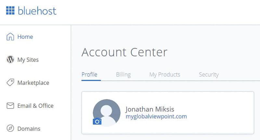Screen dimensions: 260x140
Task: Open My Sites in sidebar
Action: click(28, 60)
